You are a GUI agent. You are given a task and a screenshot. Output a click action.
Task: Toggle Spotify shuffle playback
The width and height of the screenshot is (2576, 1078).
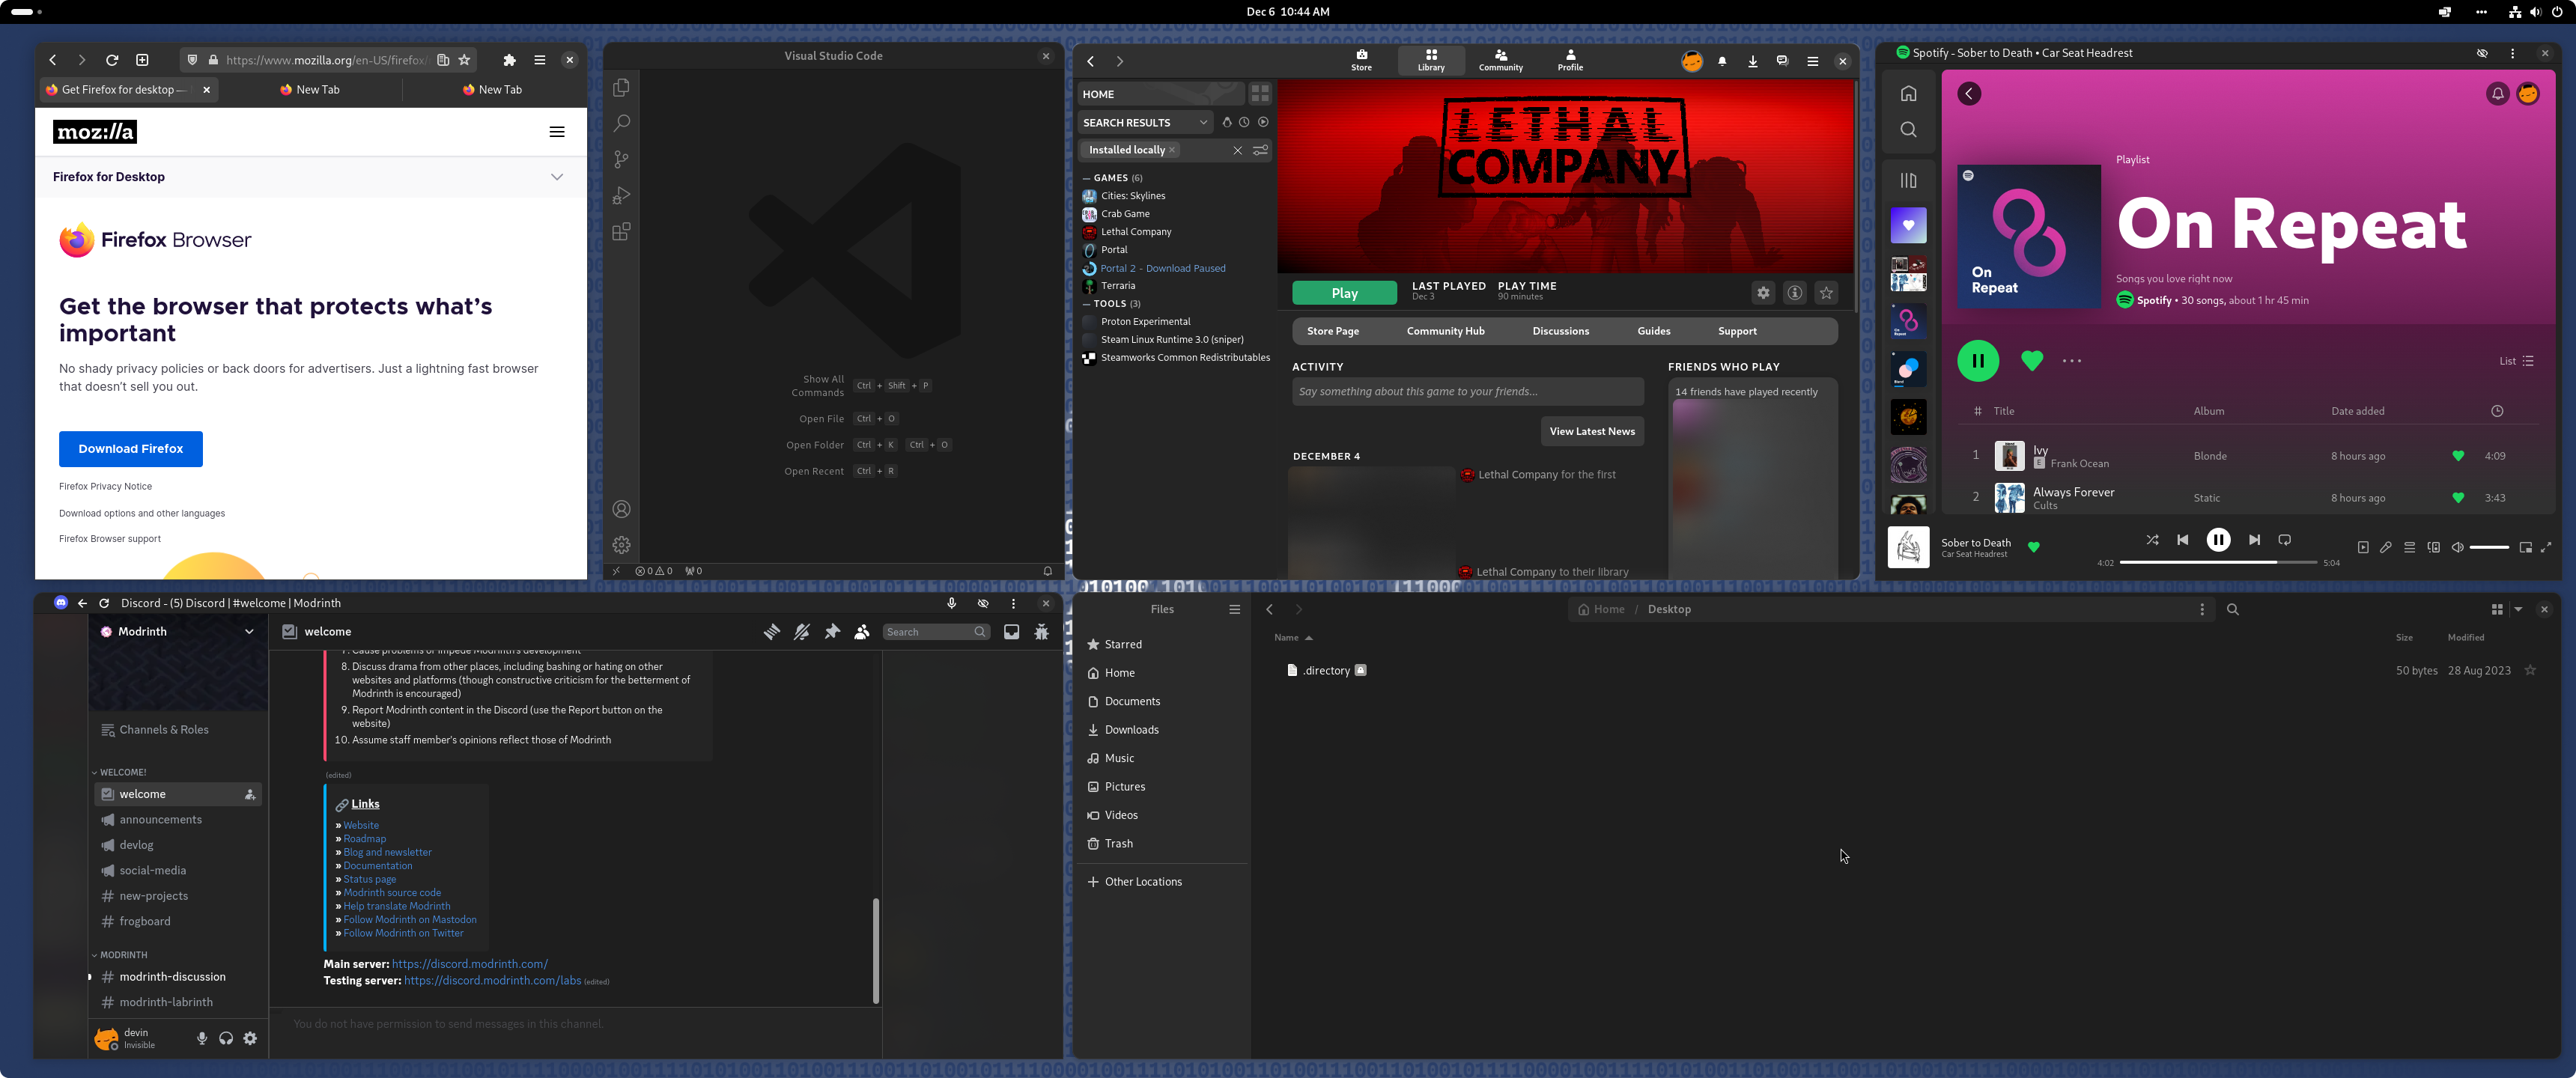pos(2152,540)
